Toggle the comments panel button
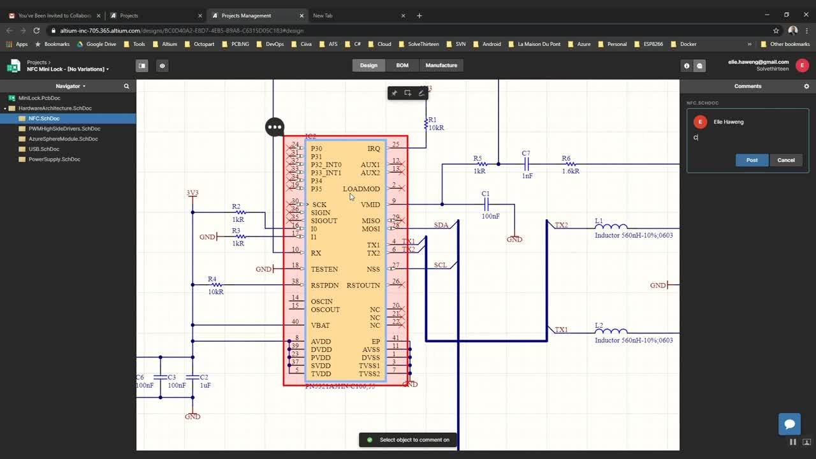Image resolution: width=816 pixels, height=459 pixels. tap(699, 66)
